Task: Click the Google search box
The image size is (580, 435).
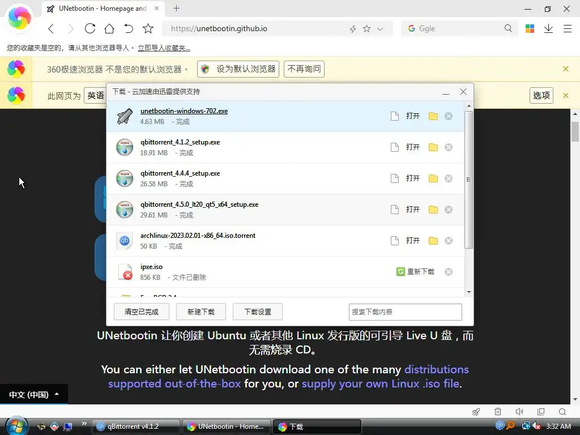Action: (459, 28)
